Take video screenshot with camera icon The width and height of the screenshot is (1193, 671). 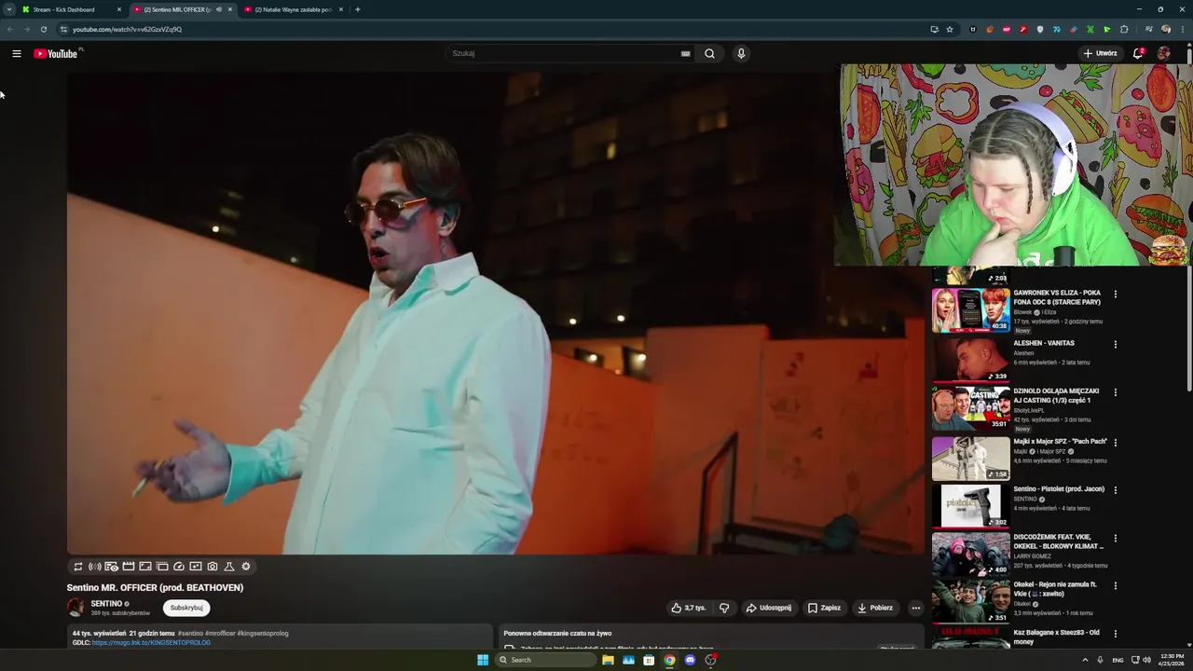pyautogui.click(x=213, y=567)
